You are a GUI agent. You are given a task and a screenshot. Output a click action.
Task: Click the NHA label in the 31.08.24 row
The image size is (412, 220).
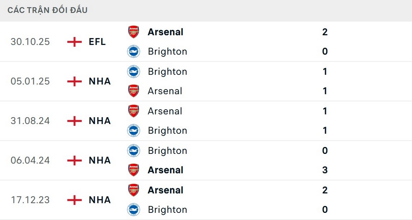point(100,121)
